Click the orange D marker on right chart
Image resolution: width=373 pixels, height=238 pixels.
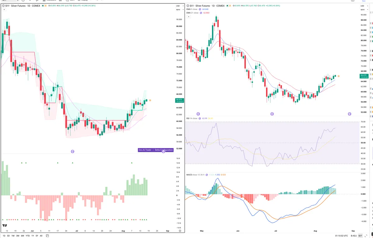(x=338, y=76)
